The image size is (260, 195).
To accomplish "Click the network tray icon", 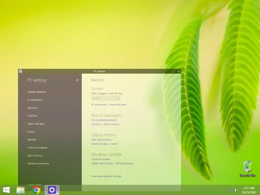I will (230, 190).
